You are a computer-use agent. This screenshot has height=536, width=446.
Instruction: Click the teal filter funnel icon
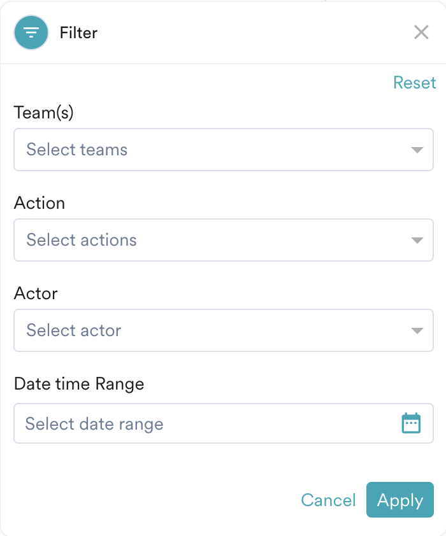[31, 32]
